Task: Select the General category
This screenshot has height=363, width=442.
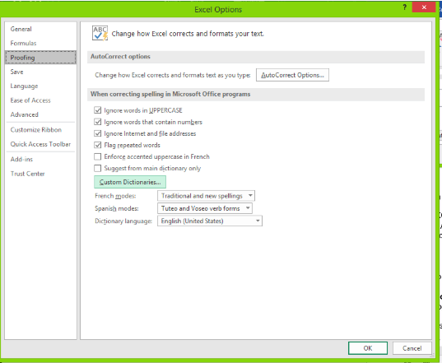Action: pyautogui.click(x=21, y=29)
